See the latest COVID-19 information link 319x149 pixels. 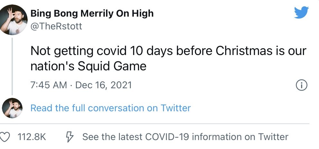coord(185,137)
